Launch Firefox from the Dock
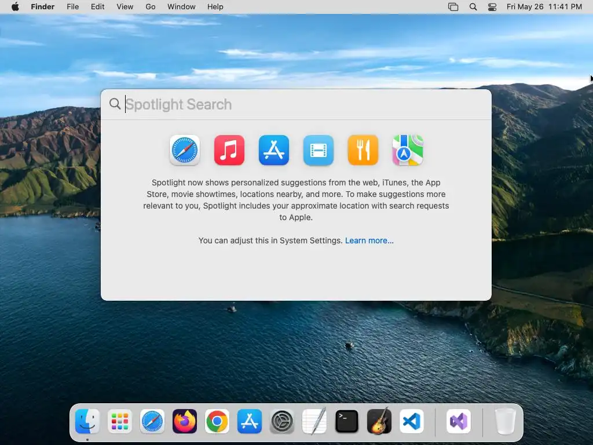 [185, 421]
